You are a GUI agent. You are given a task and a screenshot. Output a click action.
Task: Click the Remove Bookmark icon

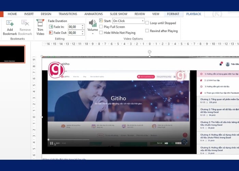[x=25, y=23]
